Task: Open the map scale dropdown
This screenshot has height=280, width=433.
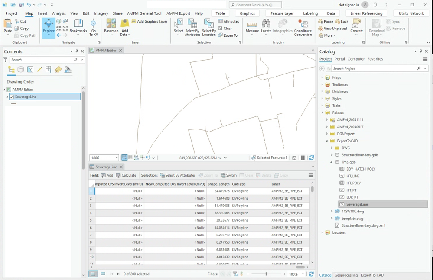Action: pos(116,158)
